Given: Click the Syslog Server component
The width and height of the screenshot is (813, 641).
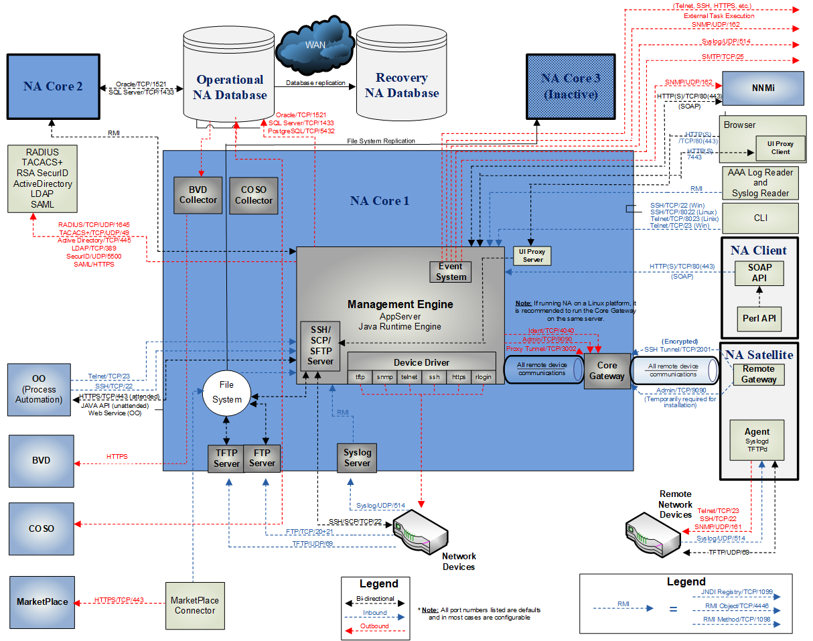Looking at the screenshot, I should click(357, 458).
